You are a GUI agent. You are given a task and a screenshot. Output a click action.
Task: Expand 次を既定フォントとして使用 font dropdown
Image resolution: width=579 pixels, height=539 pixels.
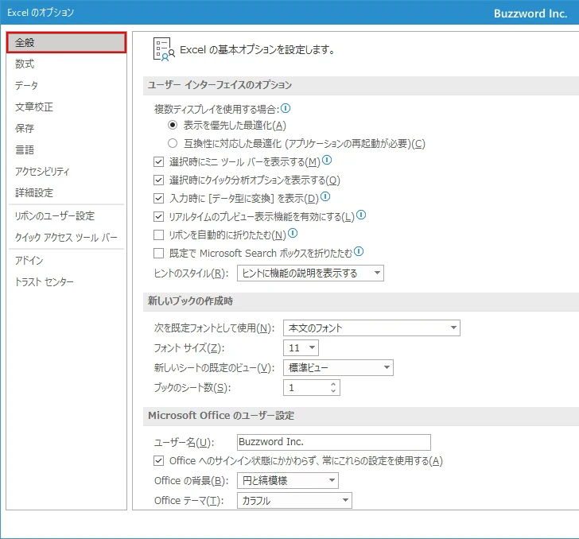(x=371, y=328)
